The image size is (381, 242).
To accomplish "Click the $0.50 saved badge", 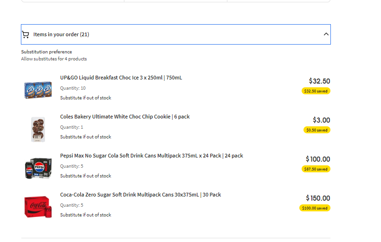I will [317, 130].
